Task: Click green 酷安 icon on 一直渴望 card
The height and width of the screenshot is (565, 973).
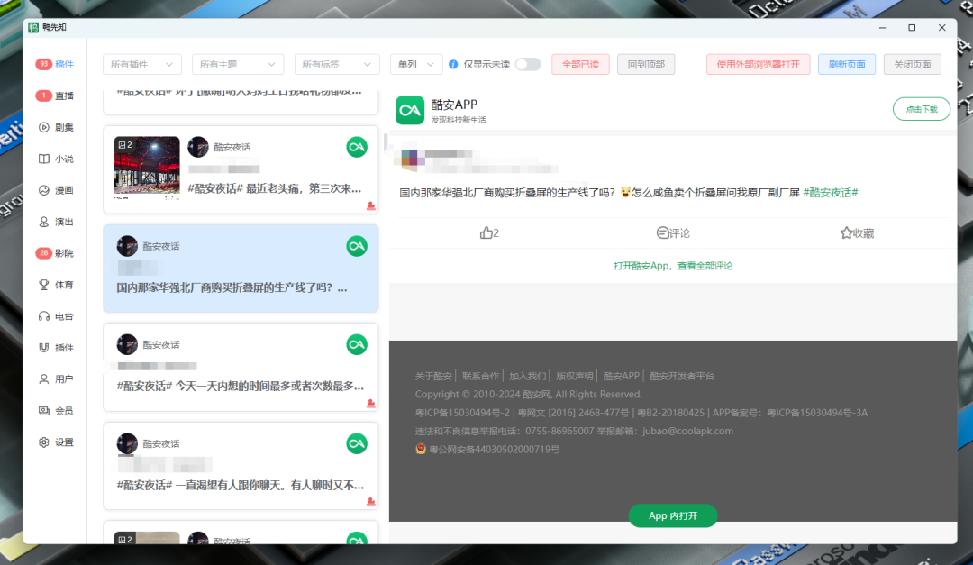Action: tap(357, 443)
